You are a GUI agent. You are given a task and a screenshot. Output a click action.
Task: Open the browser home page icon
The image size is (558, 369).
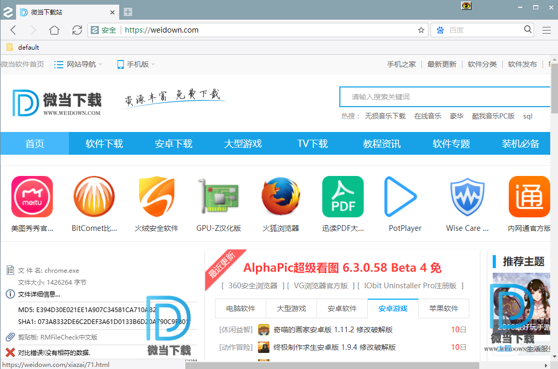[54, 30]
